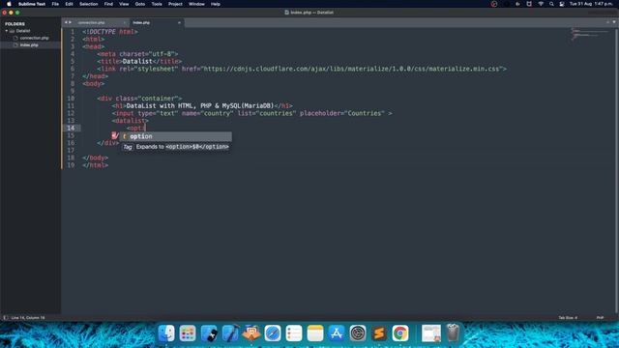Go to next tab with right arrow
The image size is (619, 348).
coord(71,22)
